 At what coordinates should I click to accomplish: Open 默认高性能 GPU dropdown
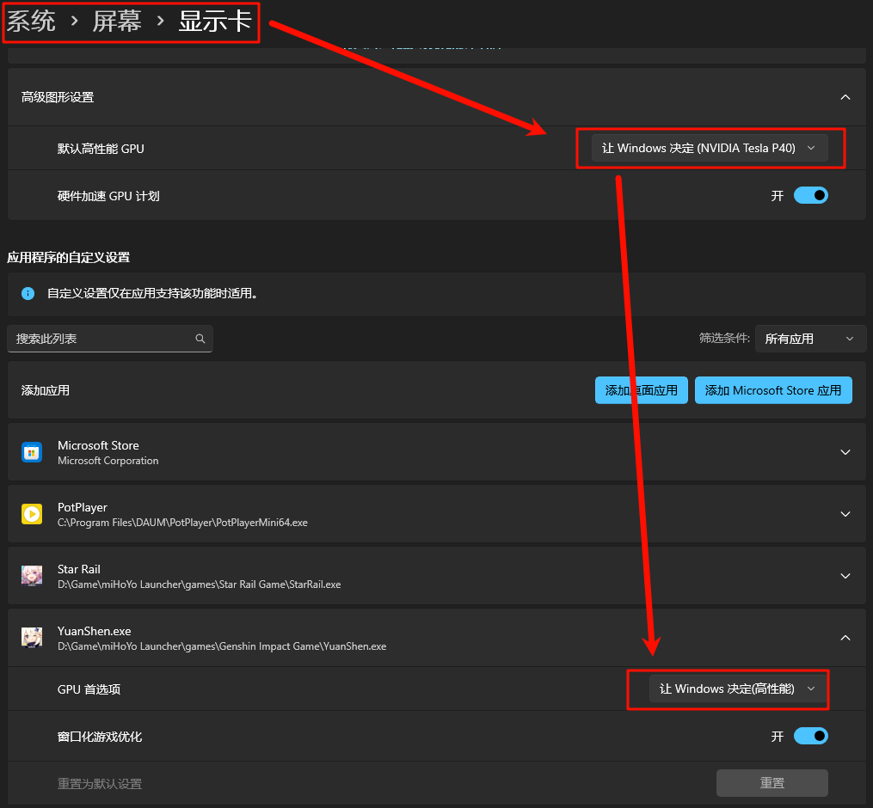(x=710, y=148)
